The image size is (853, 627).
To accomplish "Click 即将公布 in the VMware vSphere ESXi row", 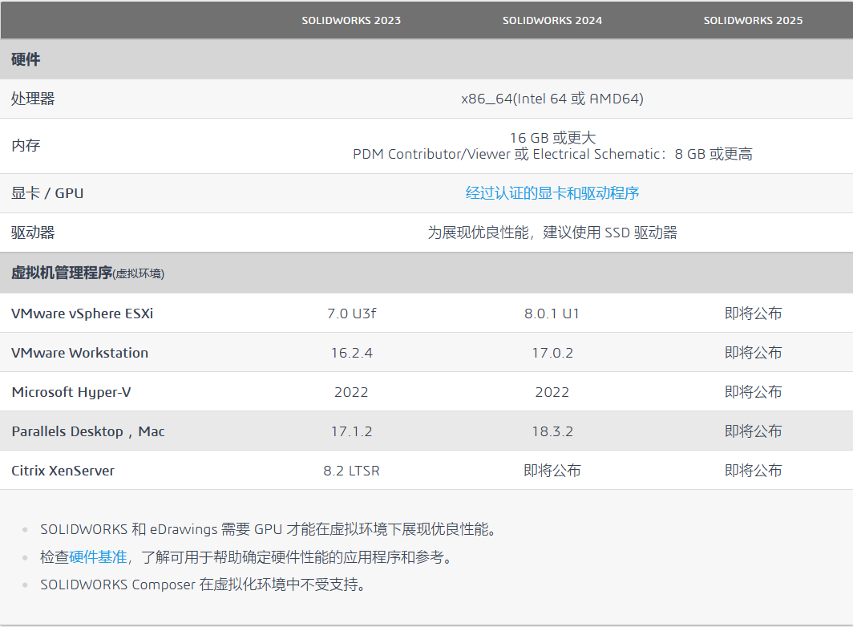I will tap(753, 313).
